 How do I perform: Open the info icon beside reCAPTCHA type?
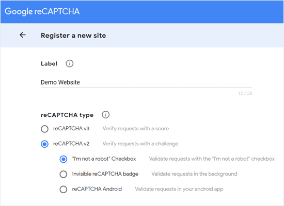coord(105,114)
